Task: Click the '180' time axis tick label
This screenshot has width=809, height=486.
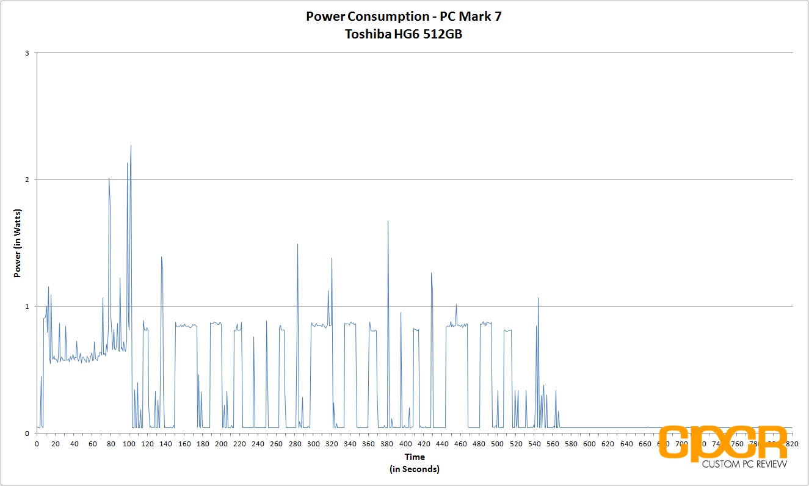Action: [203, 444]
